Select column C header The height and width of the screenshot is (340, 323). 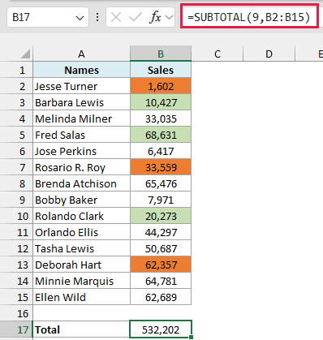coord(217,54)
